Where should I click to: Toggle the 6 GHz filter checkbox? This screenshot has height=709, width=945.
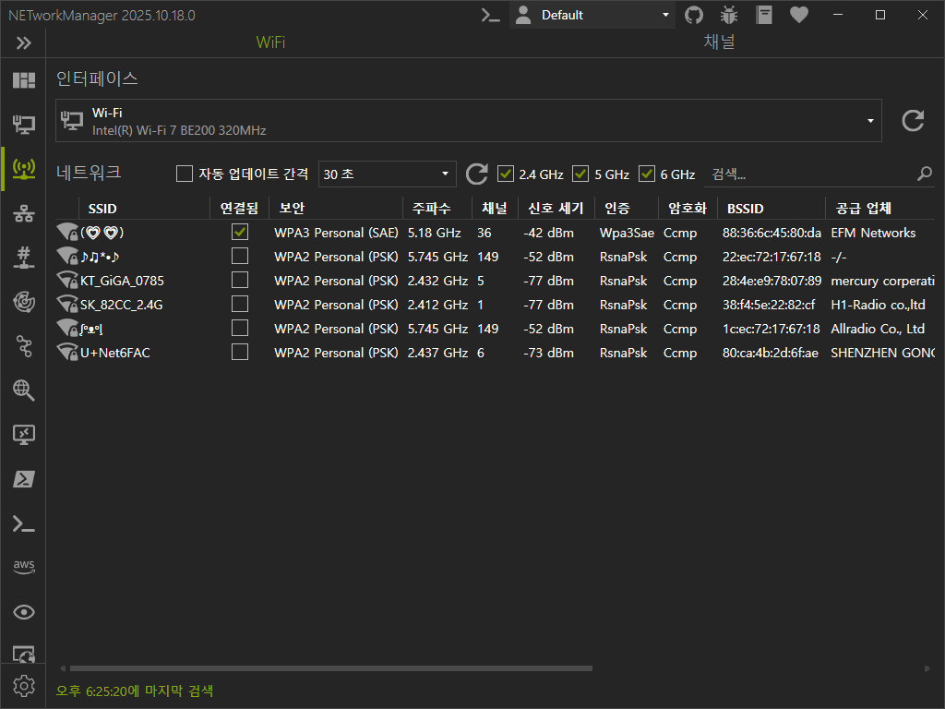click(647, 174)
